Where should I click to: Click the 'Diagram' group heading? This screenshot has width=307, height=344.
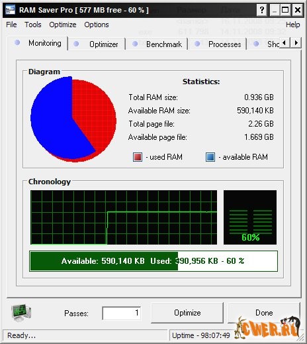click(x=44, y=72)
